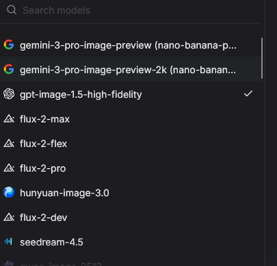Select hunyuan-image-3.0 from the models list
Viewport: 277px width, 266px height.
(x=131, y=193)
